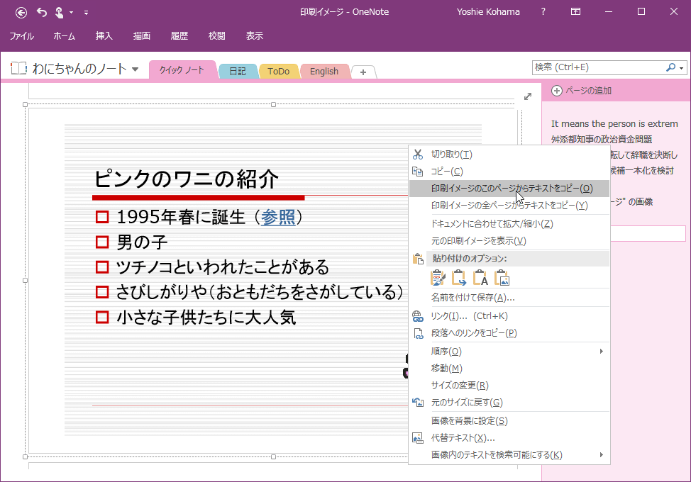Screen dimensions: 691x482
Task: Open the 描画 ribbon tab
Action: [141, 36]
